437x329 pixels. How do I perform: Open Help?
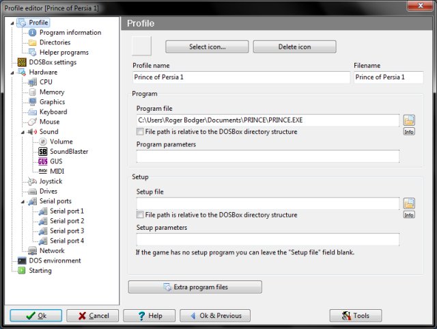150,315
